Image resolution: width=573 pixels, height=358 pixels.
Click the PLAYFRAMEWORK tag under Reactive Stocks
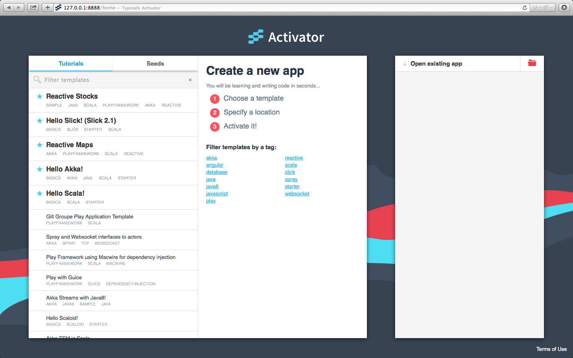pyautogui.click(x=121, y=105)
